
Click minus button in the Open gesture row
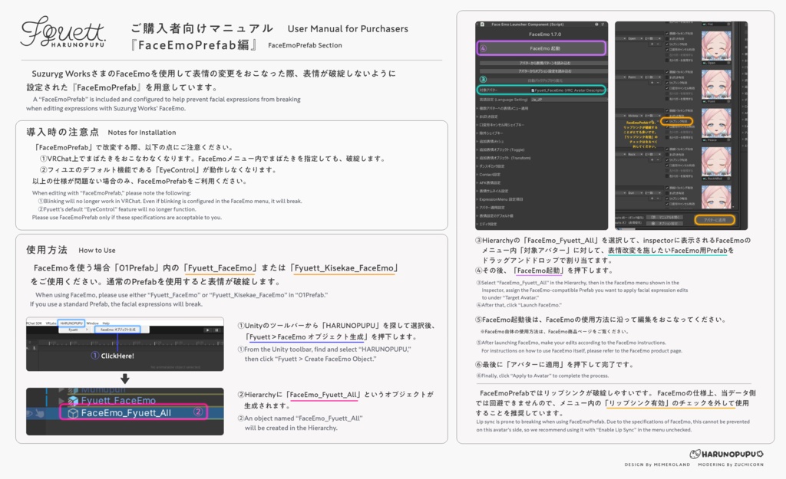(x=658, y=44)
